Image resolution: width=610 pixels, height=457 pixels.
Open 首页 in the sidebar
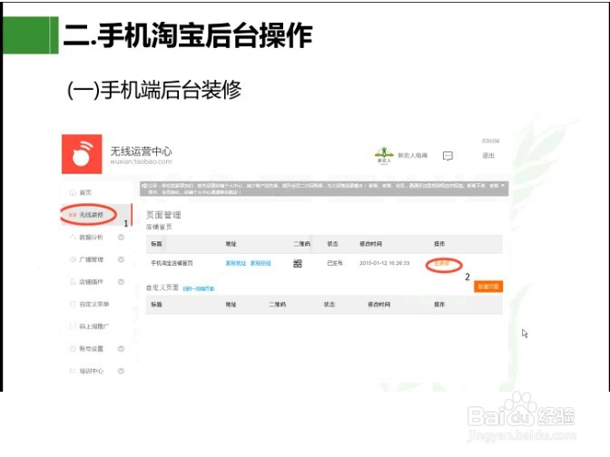[x=85, y=193]
